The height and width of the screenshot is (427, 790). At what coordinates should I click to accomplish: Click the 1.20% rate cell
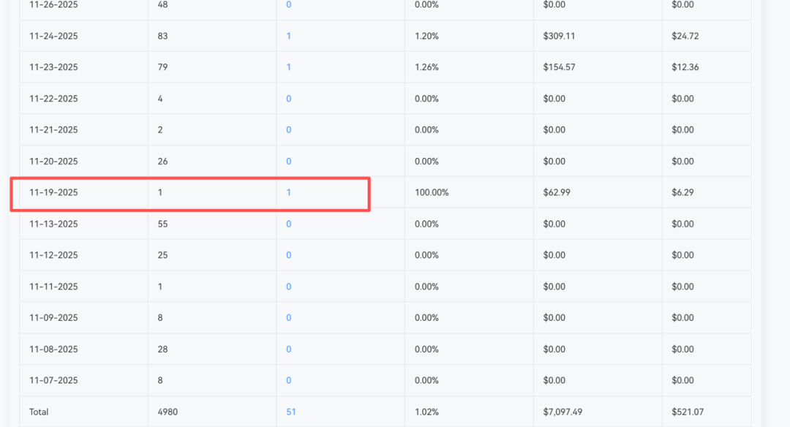(x=426, y=37)
